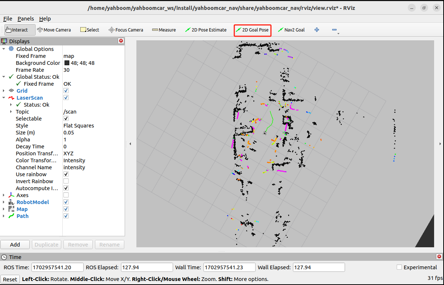This screenshot has width=444, height=285.
Task: Click the LaserScan display icon
Action: tap(11, 98)
